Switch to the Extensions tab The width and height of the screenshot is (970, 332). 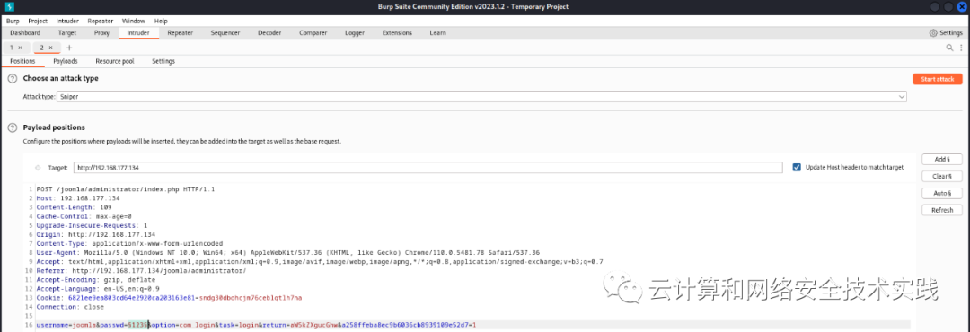(x=397, y=33)
